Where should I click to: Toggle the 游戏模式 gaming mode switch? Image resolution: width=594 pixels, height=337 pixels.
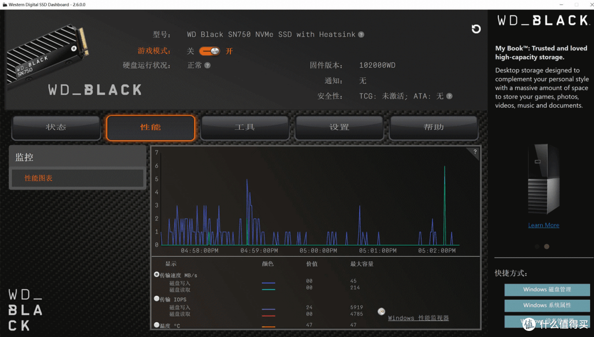(210, 51)
